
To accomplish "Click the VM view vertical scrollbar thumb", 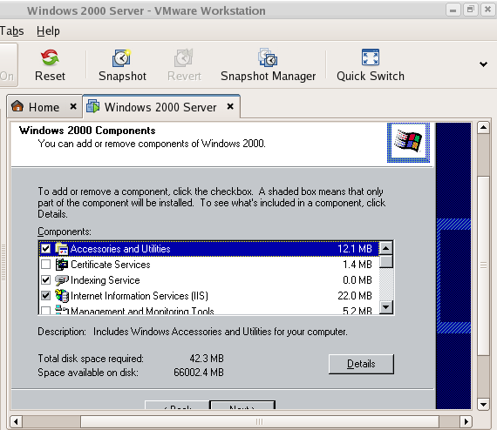I will pos(483,265).
